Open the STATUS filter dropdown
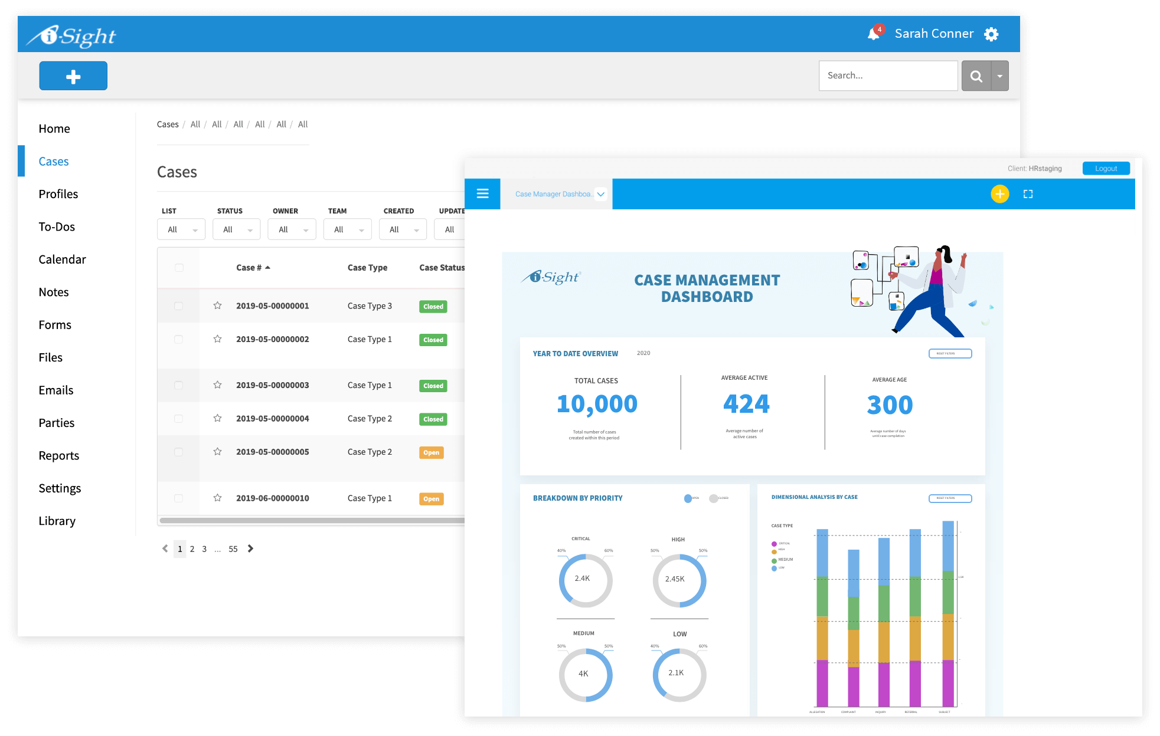The image size is (1160, 736). [236, 229]
